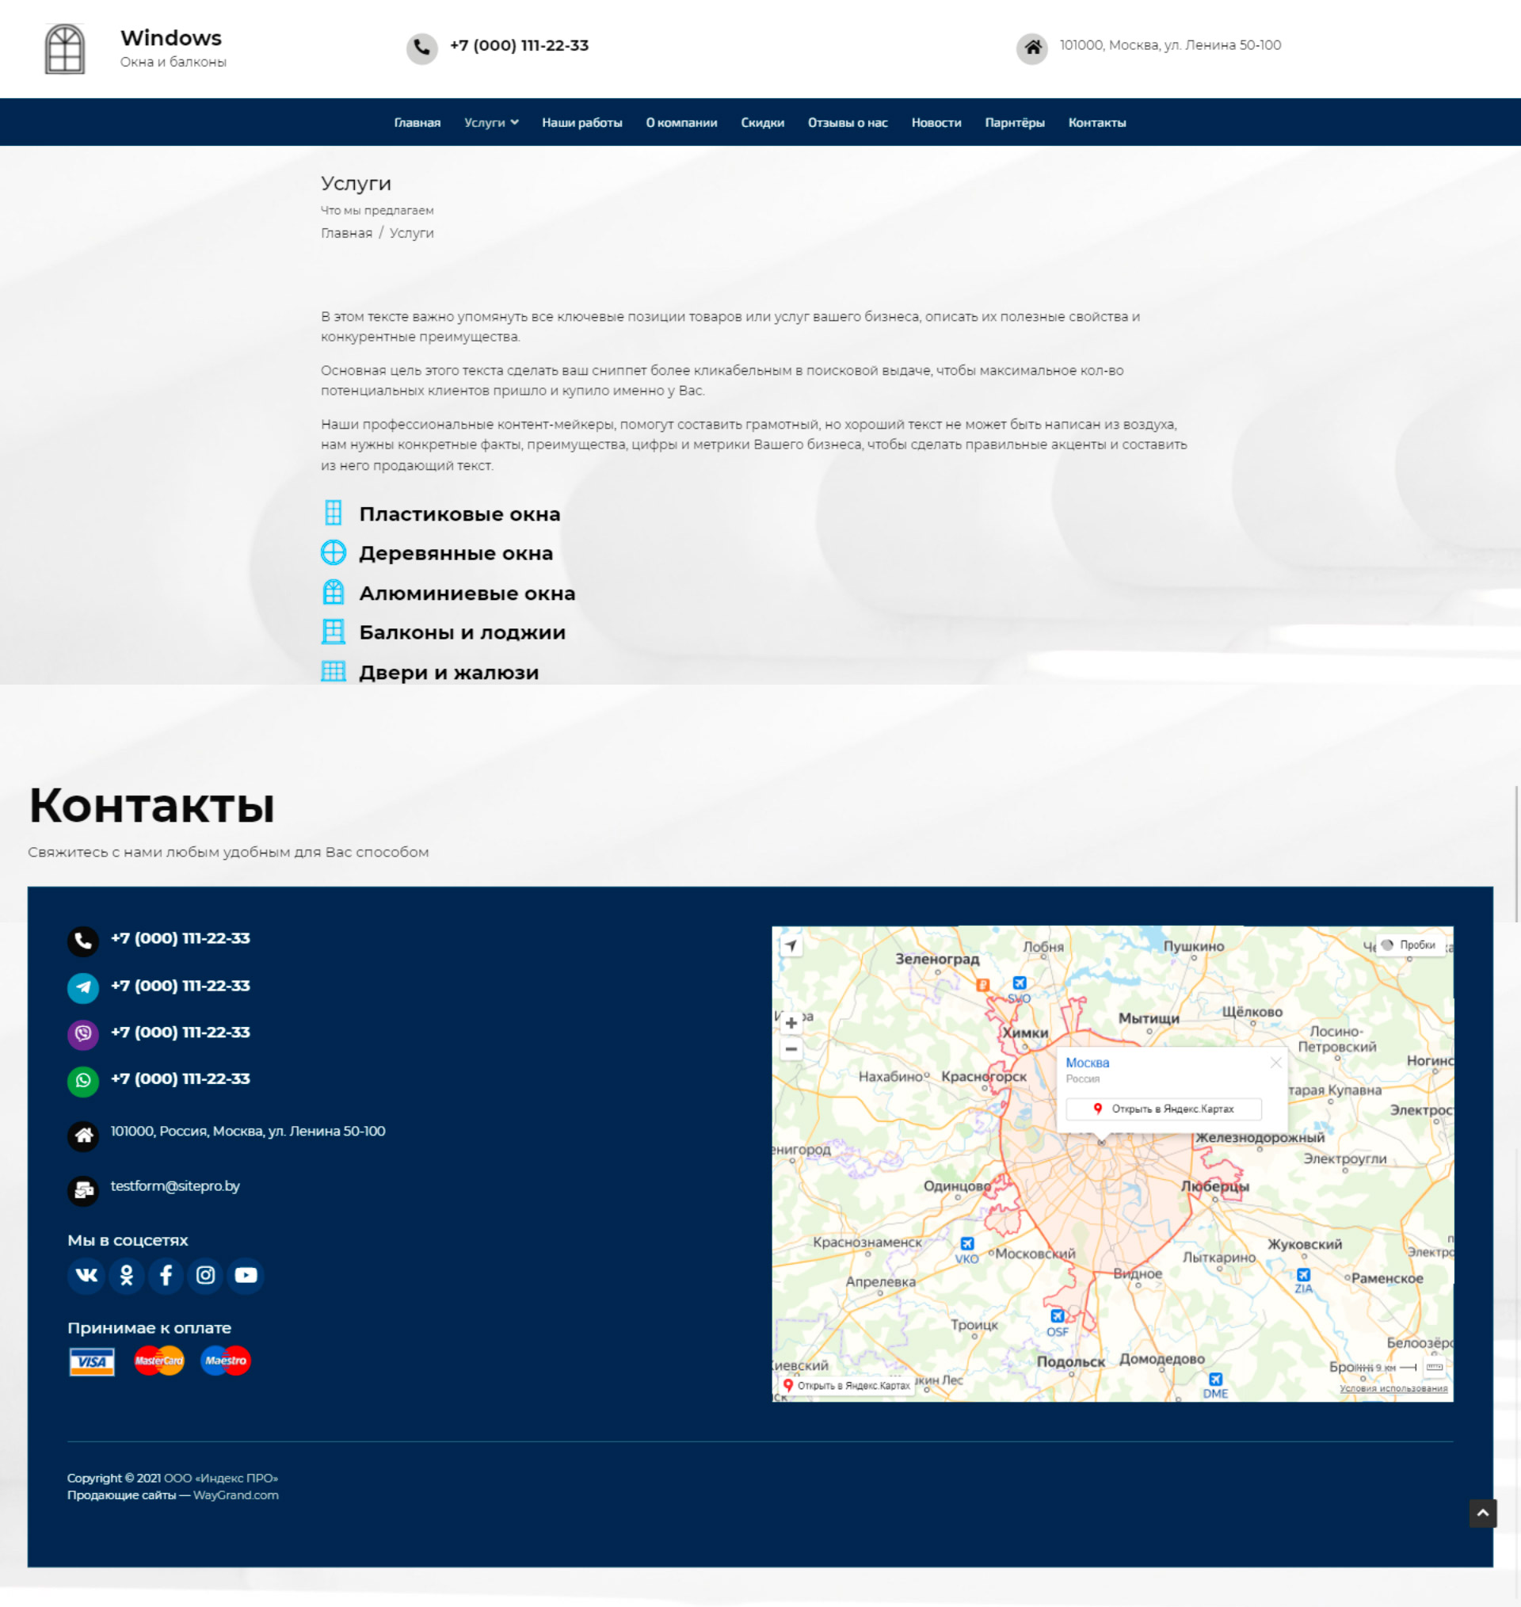
Task: Click the Telegram contact icon
Action: 82,987
